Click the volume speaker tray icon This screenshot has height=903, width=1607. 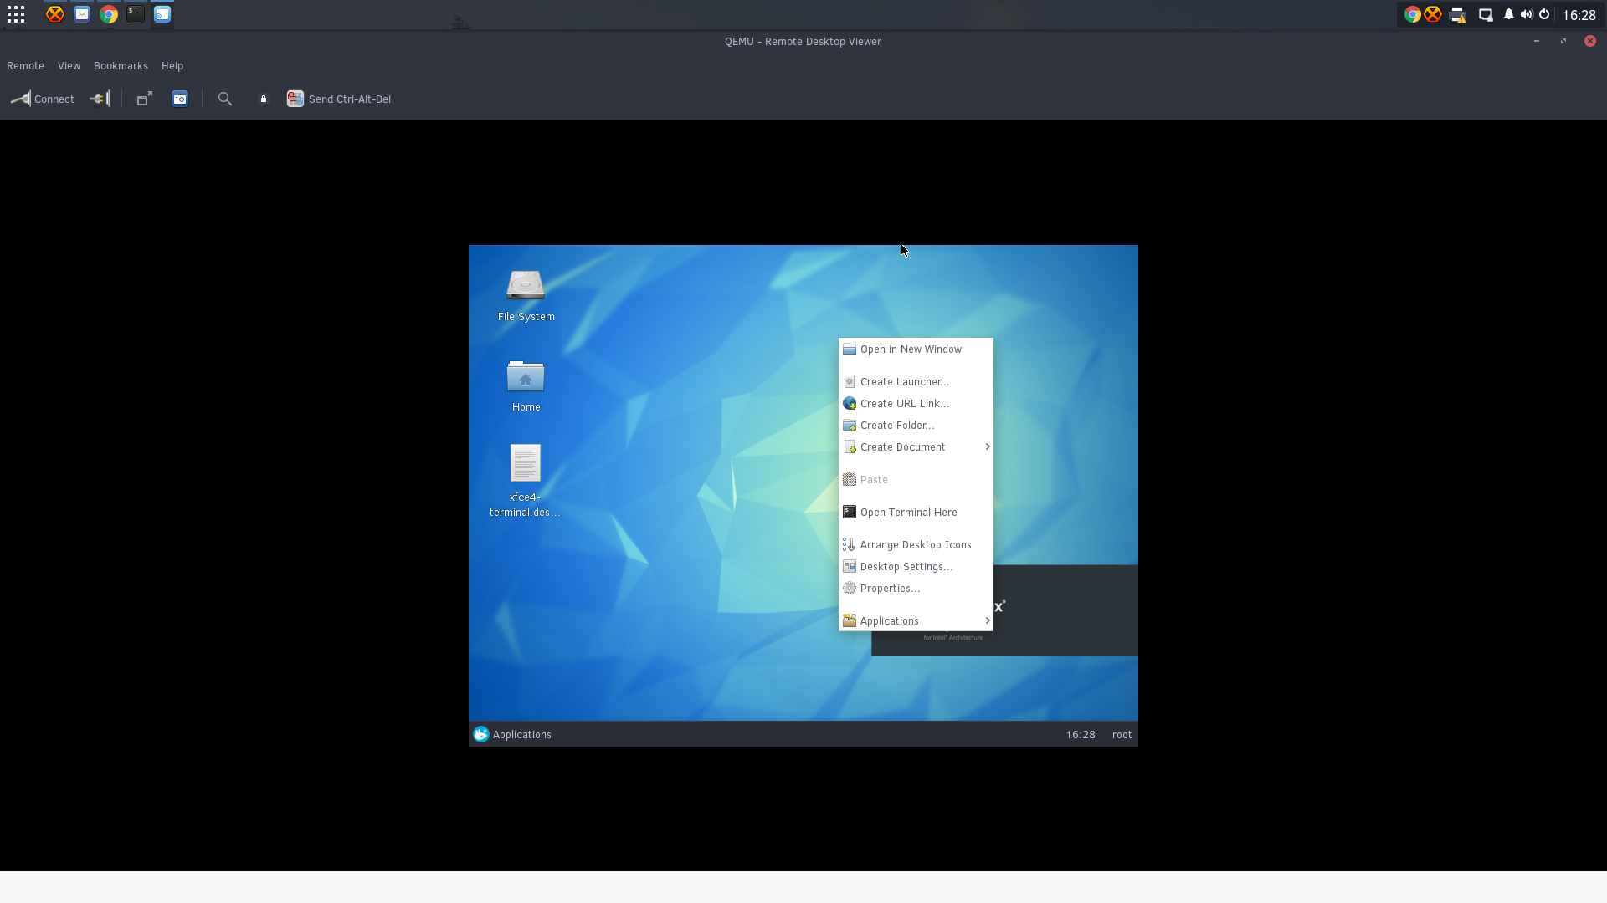(1527, 14)
